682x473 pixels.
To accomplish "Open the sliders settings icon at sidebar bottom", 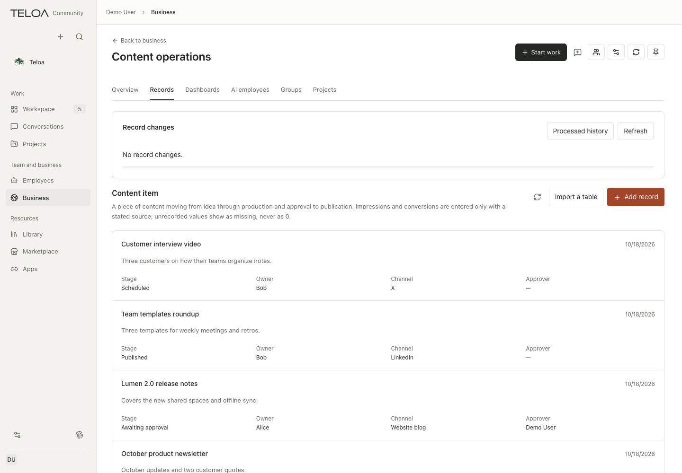I will click(18, 435).
